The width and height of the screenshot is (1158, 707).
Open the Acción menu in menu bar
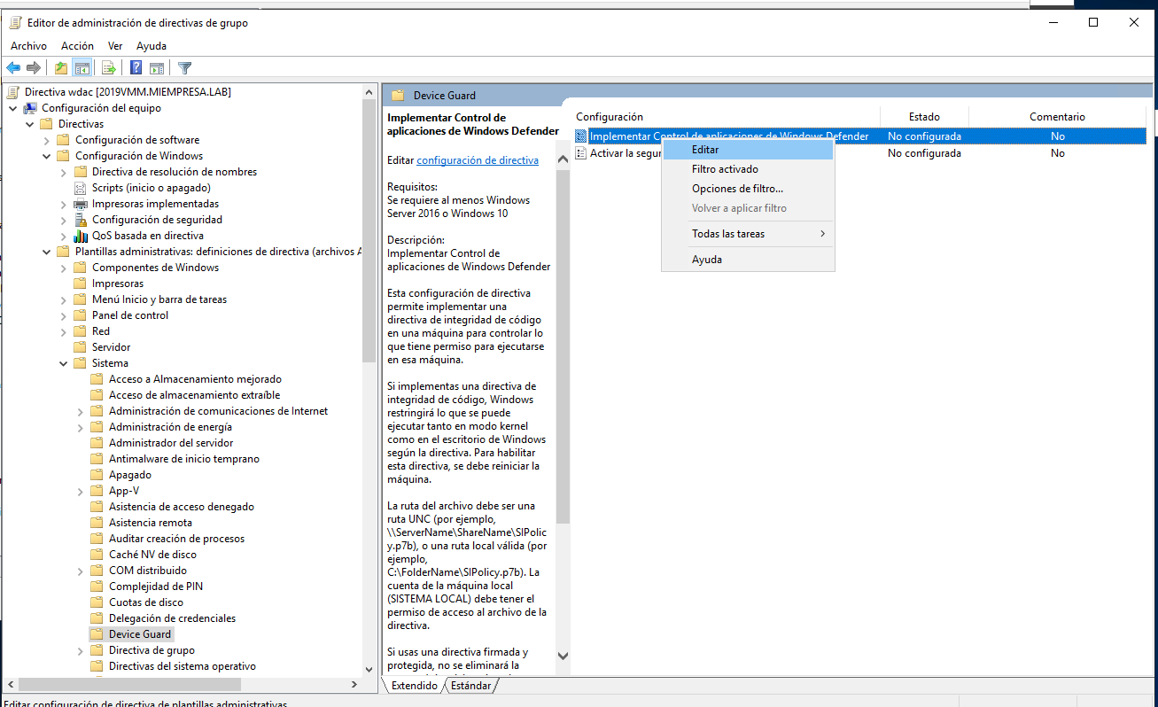(77, 46)
